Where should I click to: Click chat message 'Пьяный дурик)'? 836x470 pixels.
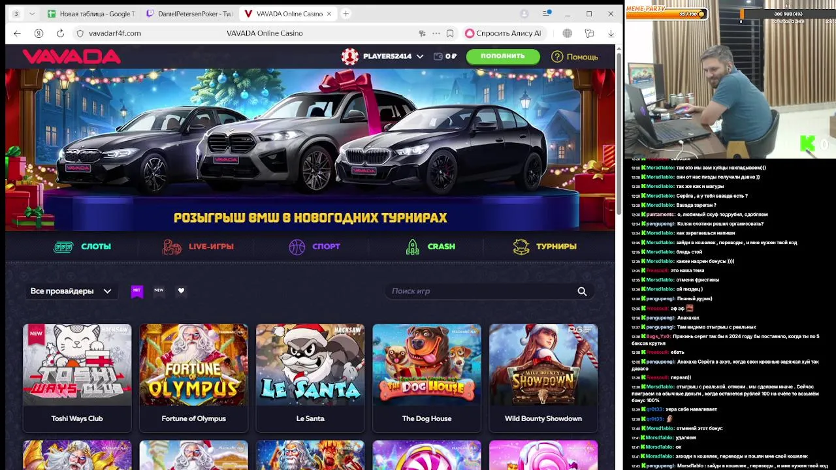(x=694, y=298)
